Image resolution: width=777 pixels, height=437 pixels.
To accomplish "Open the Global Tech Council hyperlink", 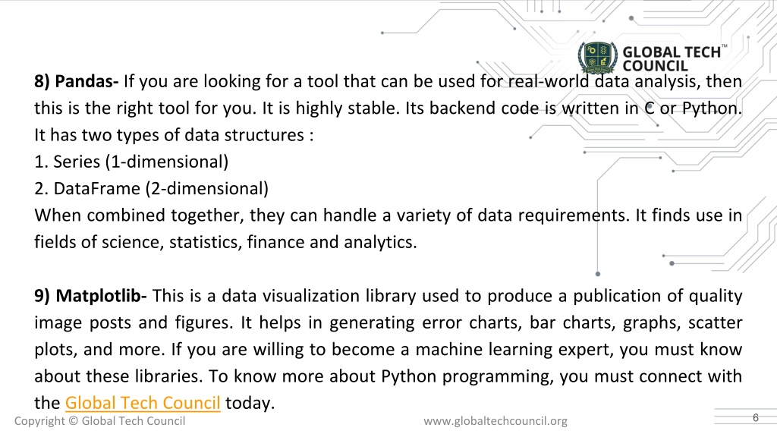I will point(143,403).
